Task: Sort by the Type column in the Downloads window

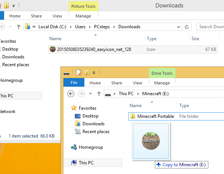Action: [x=152, y=39]
